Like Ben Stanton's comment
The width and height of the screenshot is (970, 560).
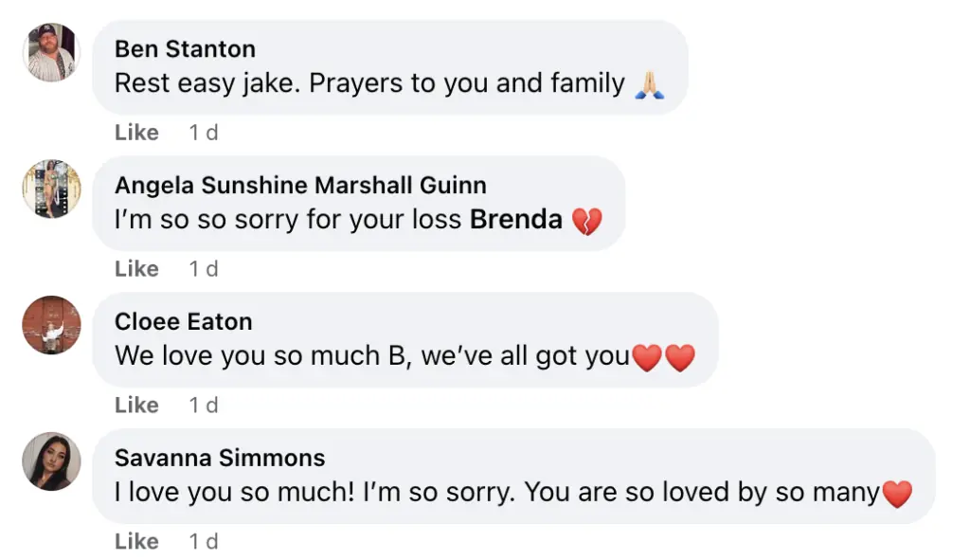(x=136, y=133)
